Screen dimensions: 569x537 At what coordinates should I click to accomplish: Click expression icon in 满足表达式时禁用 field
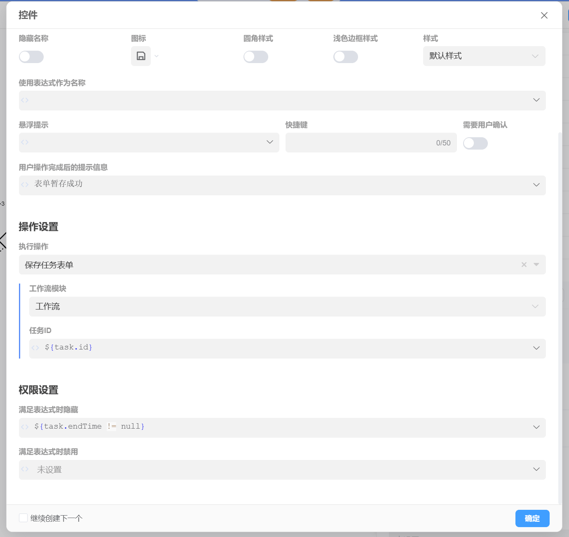tap(25, 469)
